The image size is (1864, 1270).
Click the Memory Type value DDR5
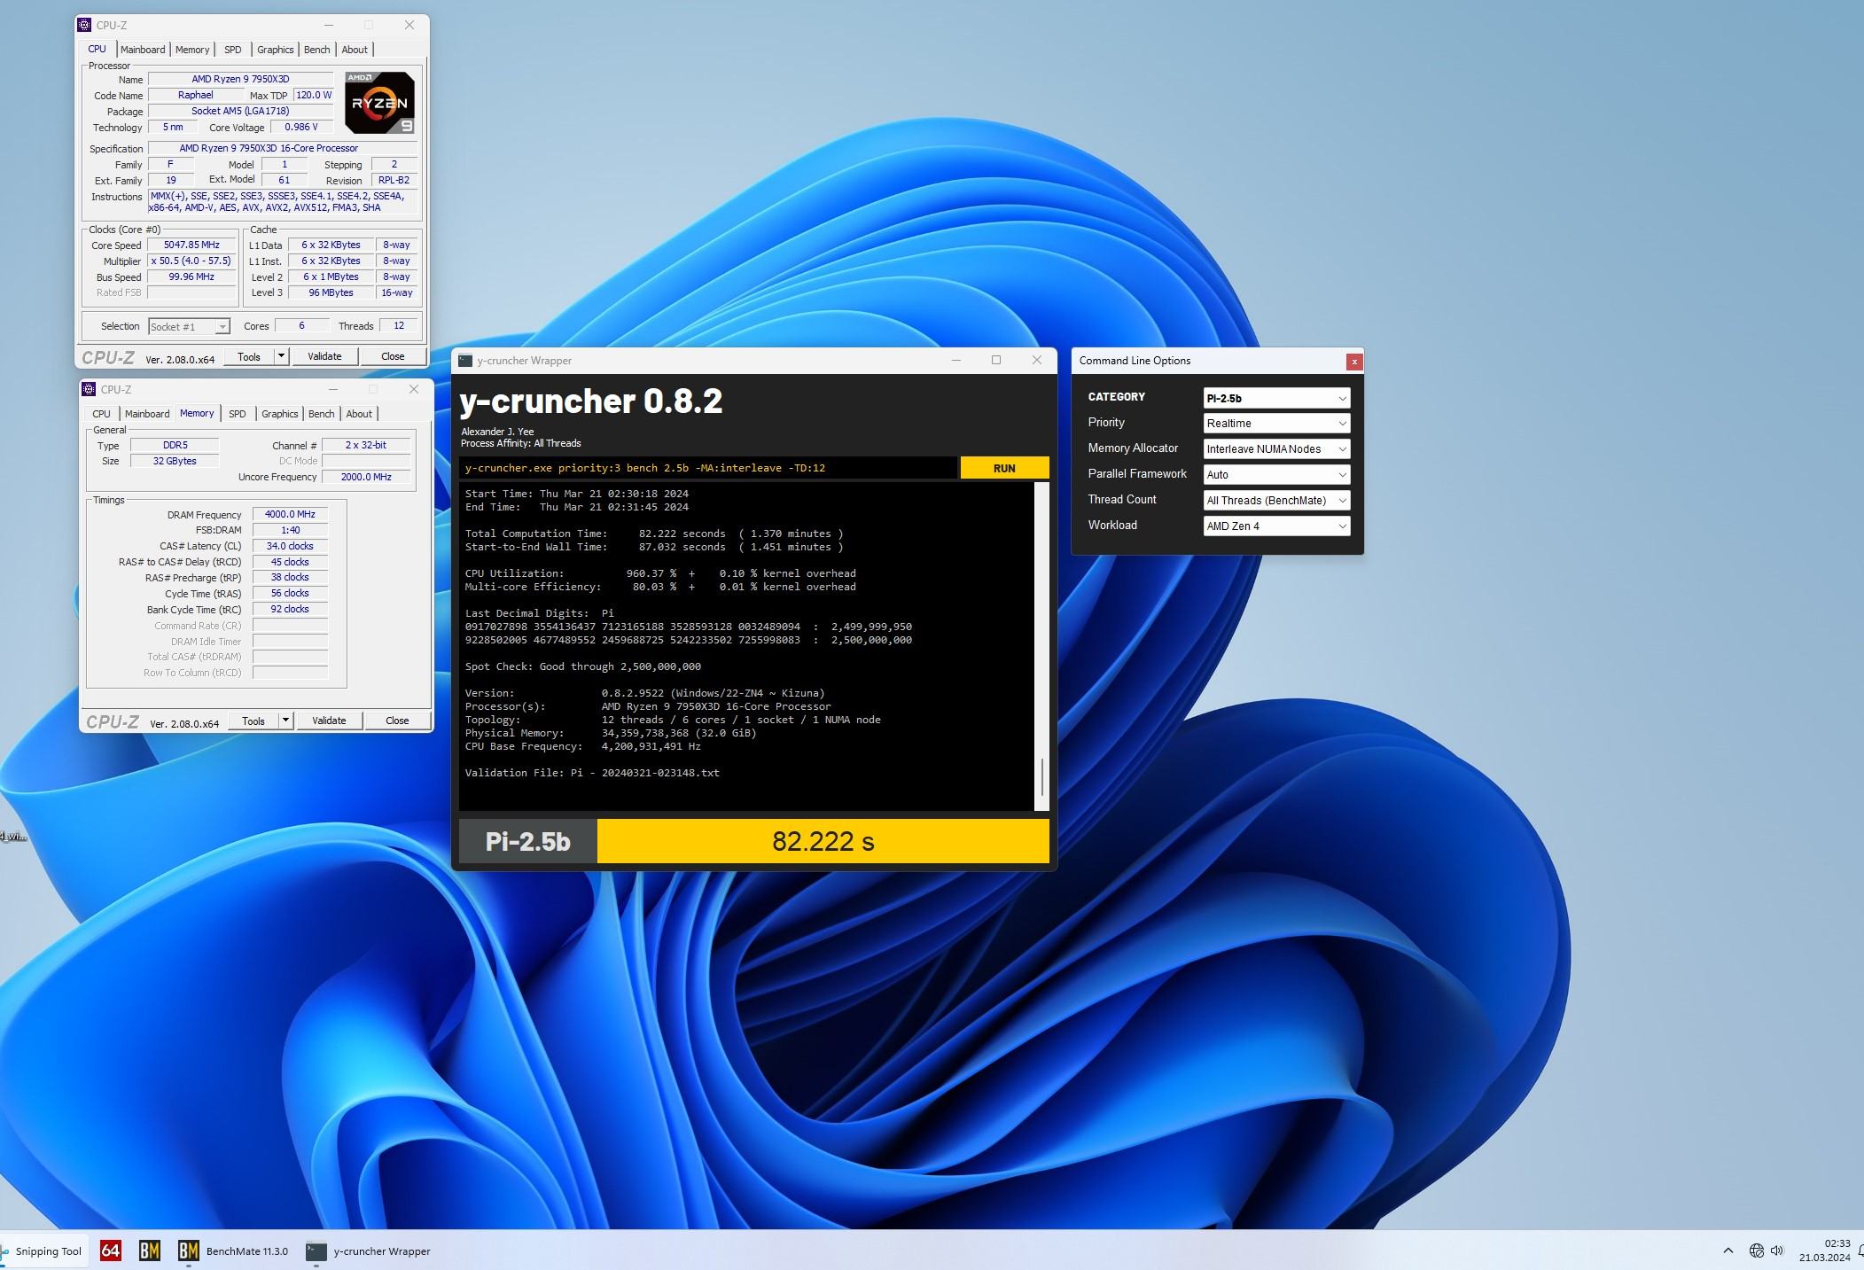click(x=175, y=446)
